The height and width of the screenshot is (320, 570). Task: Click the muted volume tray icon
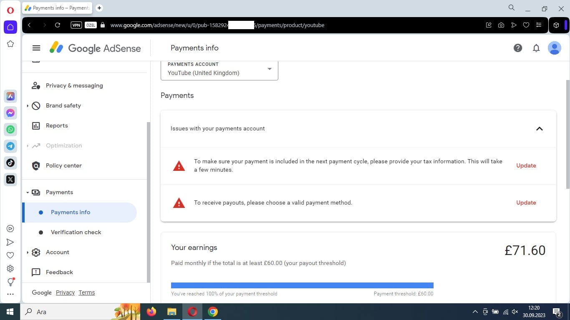tap(515, 312)
